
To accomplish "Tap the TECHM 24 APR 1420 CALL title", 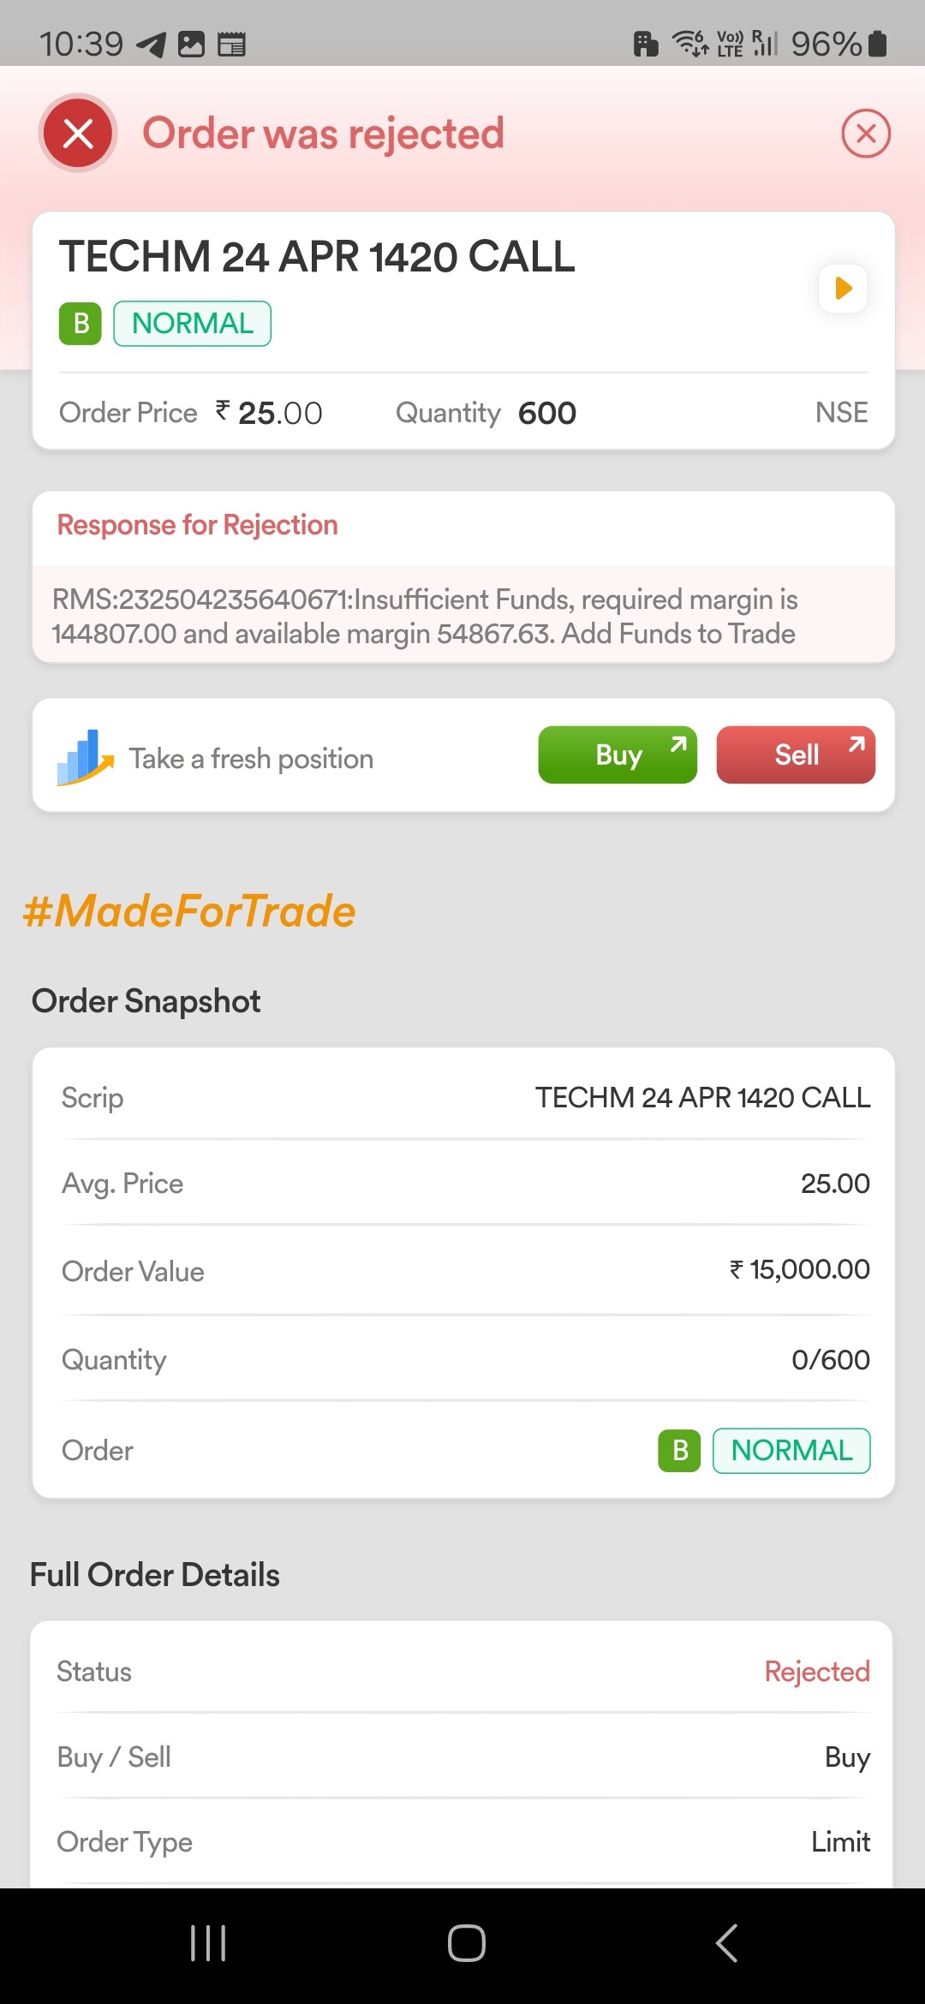I will point(317,257).
